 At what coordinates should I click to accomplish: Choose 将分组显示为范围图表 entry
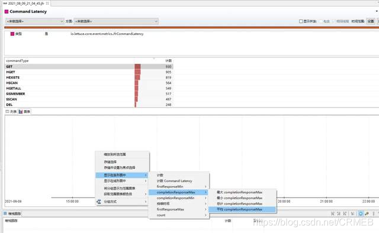123,188
